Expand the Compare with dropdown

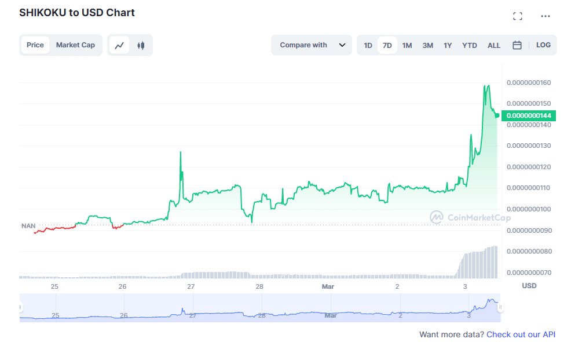tap(312, 45)
